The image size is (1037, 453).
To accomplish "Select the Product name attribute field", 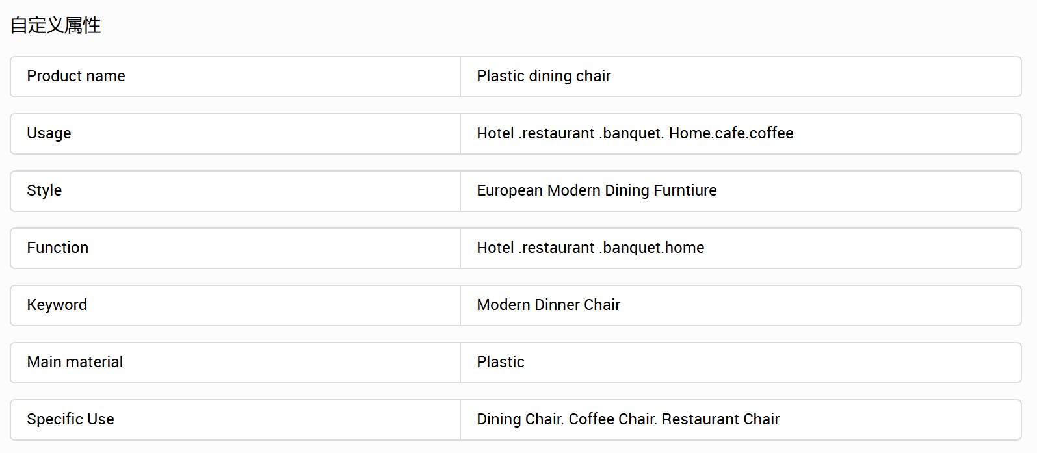I will pos(235,77).
